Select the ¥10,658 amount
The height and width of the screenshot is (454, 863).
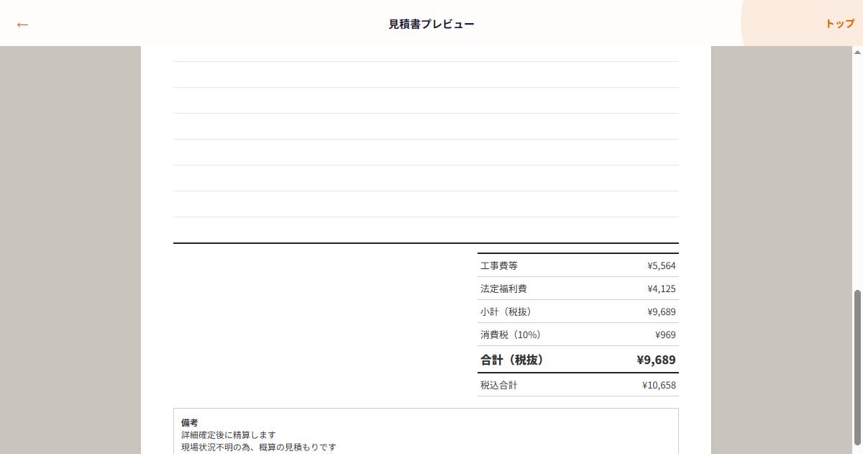point(659,385)
